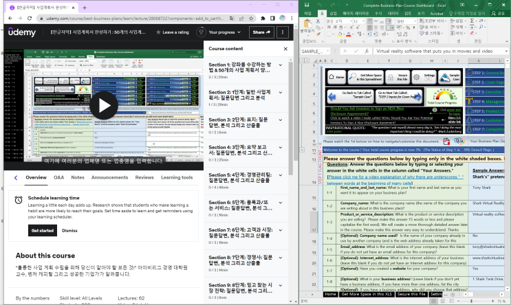The width and height of the screenshot is (511, 305).
Task: Open the Excel Insert (삽입) tab
Action: pos(333,13)
